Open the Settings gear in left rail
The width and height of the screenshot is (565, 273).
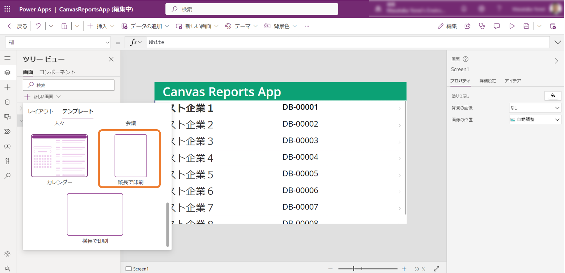pyautogui.click(x=8, y=254)
